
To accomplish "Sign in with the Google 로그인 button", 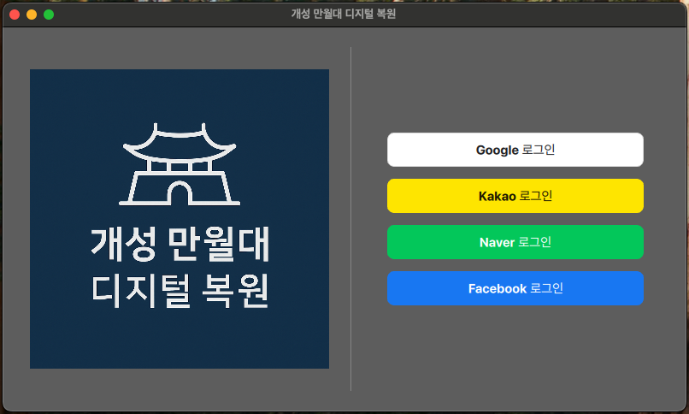I will pyautogui.click(x=515, y=150).
